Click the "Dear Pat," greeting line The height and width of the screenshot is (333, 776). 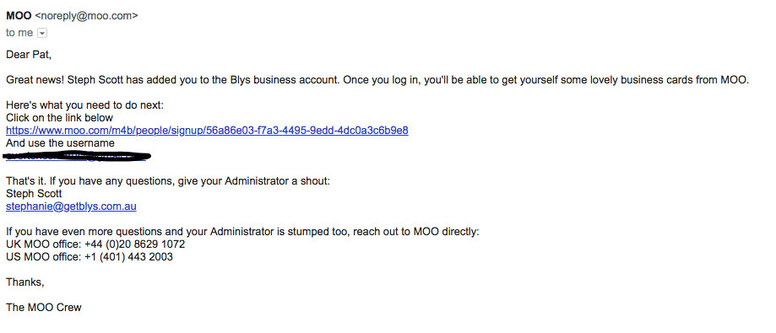click(29, 54)
